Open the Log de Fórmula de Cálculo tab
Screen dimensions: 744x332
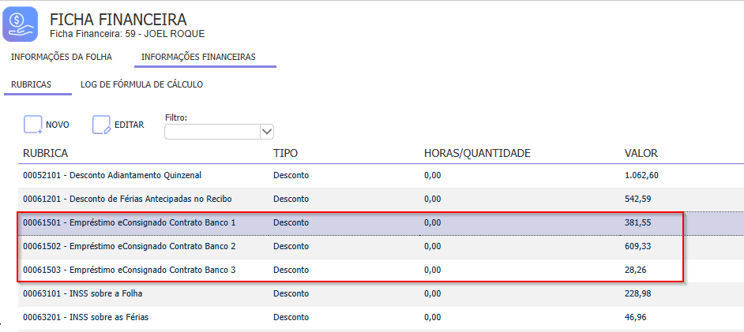(142, 85)
